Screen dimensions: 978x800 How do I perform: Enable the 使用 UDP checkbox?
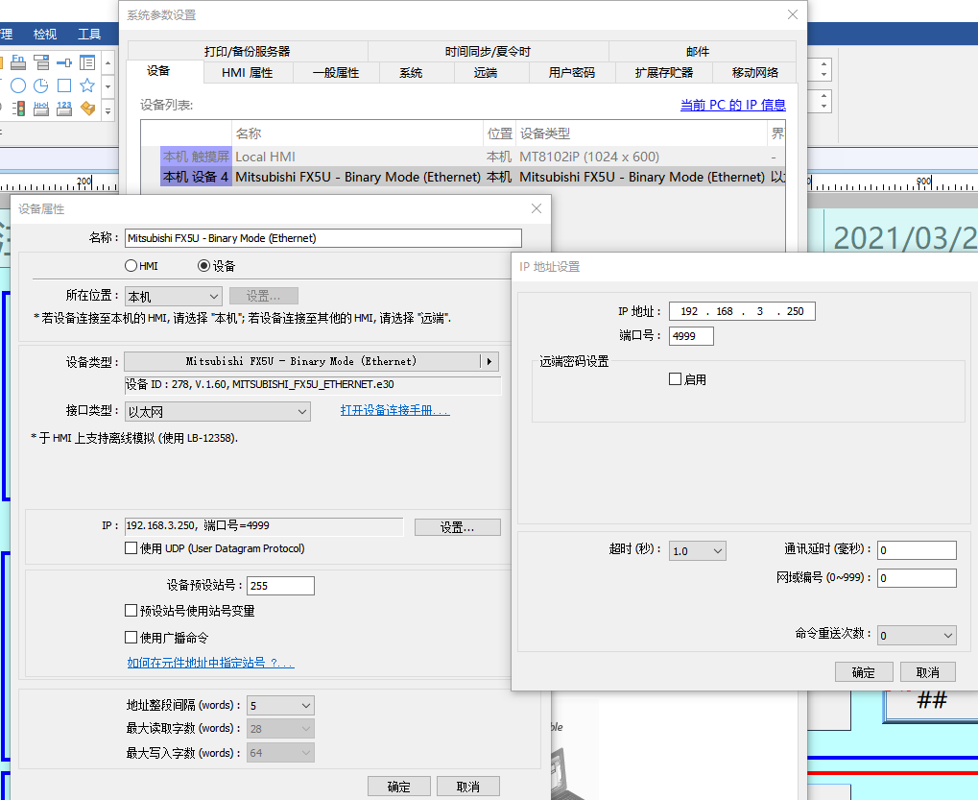click(x=131, y=548)
